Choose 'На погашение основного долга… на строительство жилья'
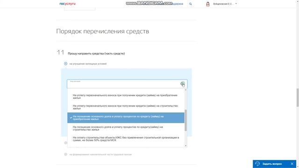299x168 pixels. point(126,128)
